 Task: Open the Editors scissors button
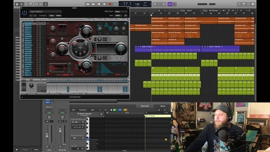46,4
